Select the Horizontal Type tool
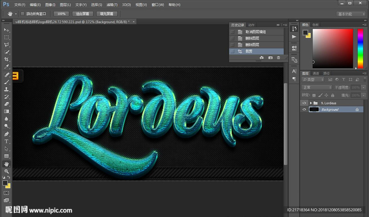This screenshot has height=217, width=369. (6, 141)
